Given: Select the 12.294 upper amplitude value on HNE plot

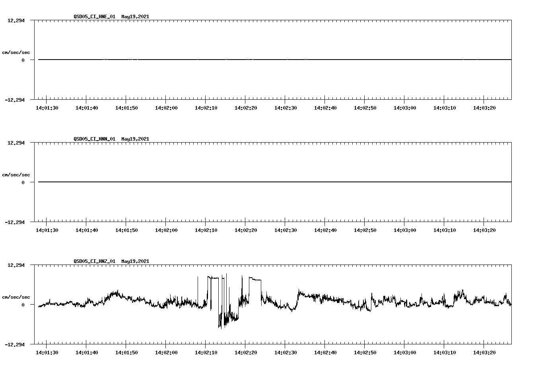Looking at the screenshot, I should point(16,20).
